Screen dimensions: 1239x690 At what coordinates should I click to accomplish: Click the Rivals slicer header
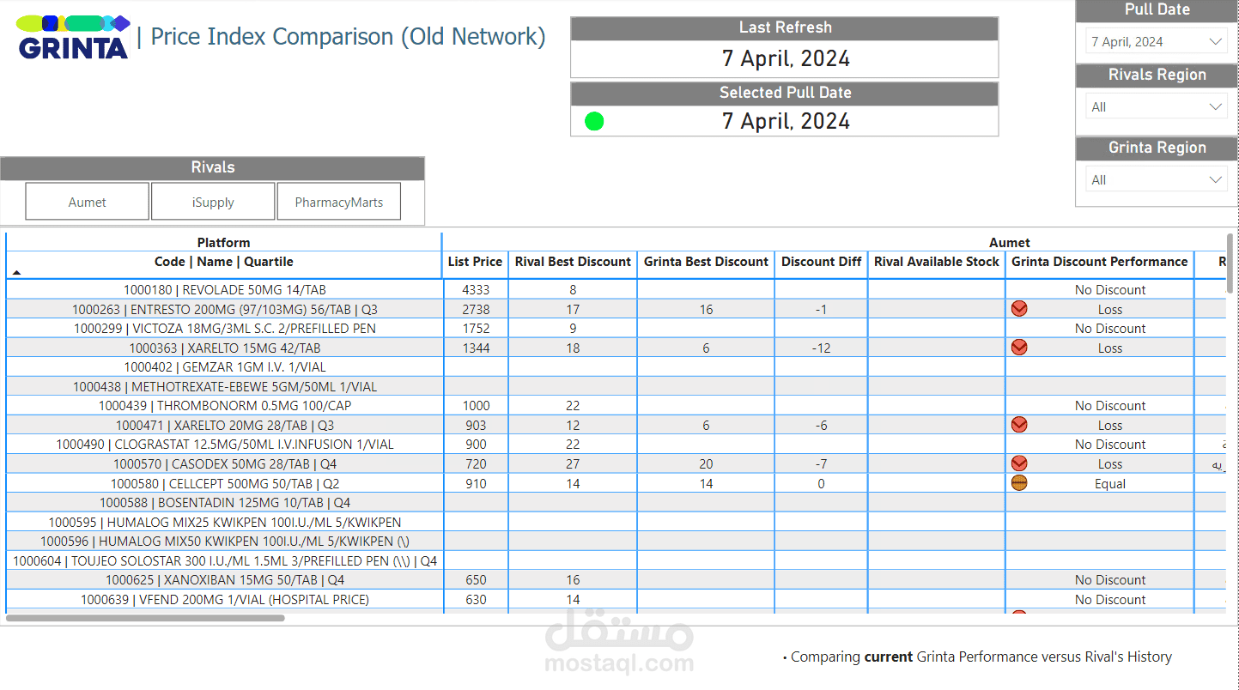click(213, 167)
